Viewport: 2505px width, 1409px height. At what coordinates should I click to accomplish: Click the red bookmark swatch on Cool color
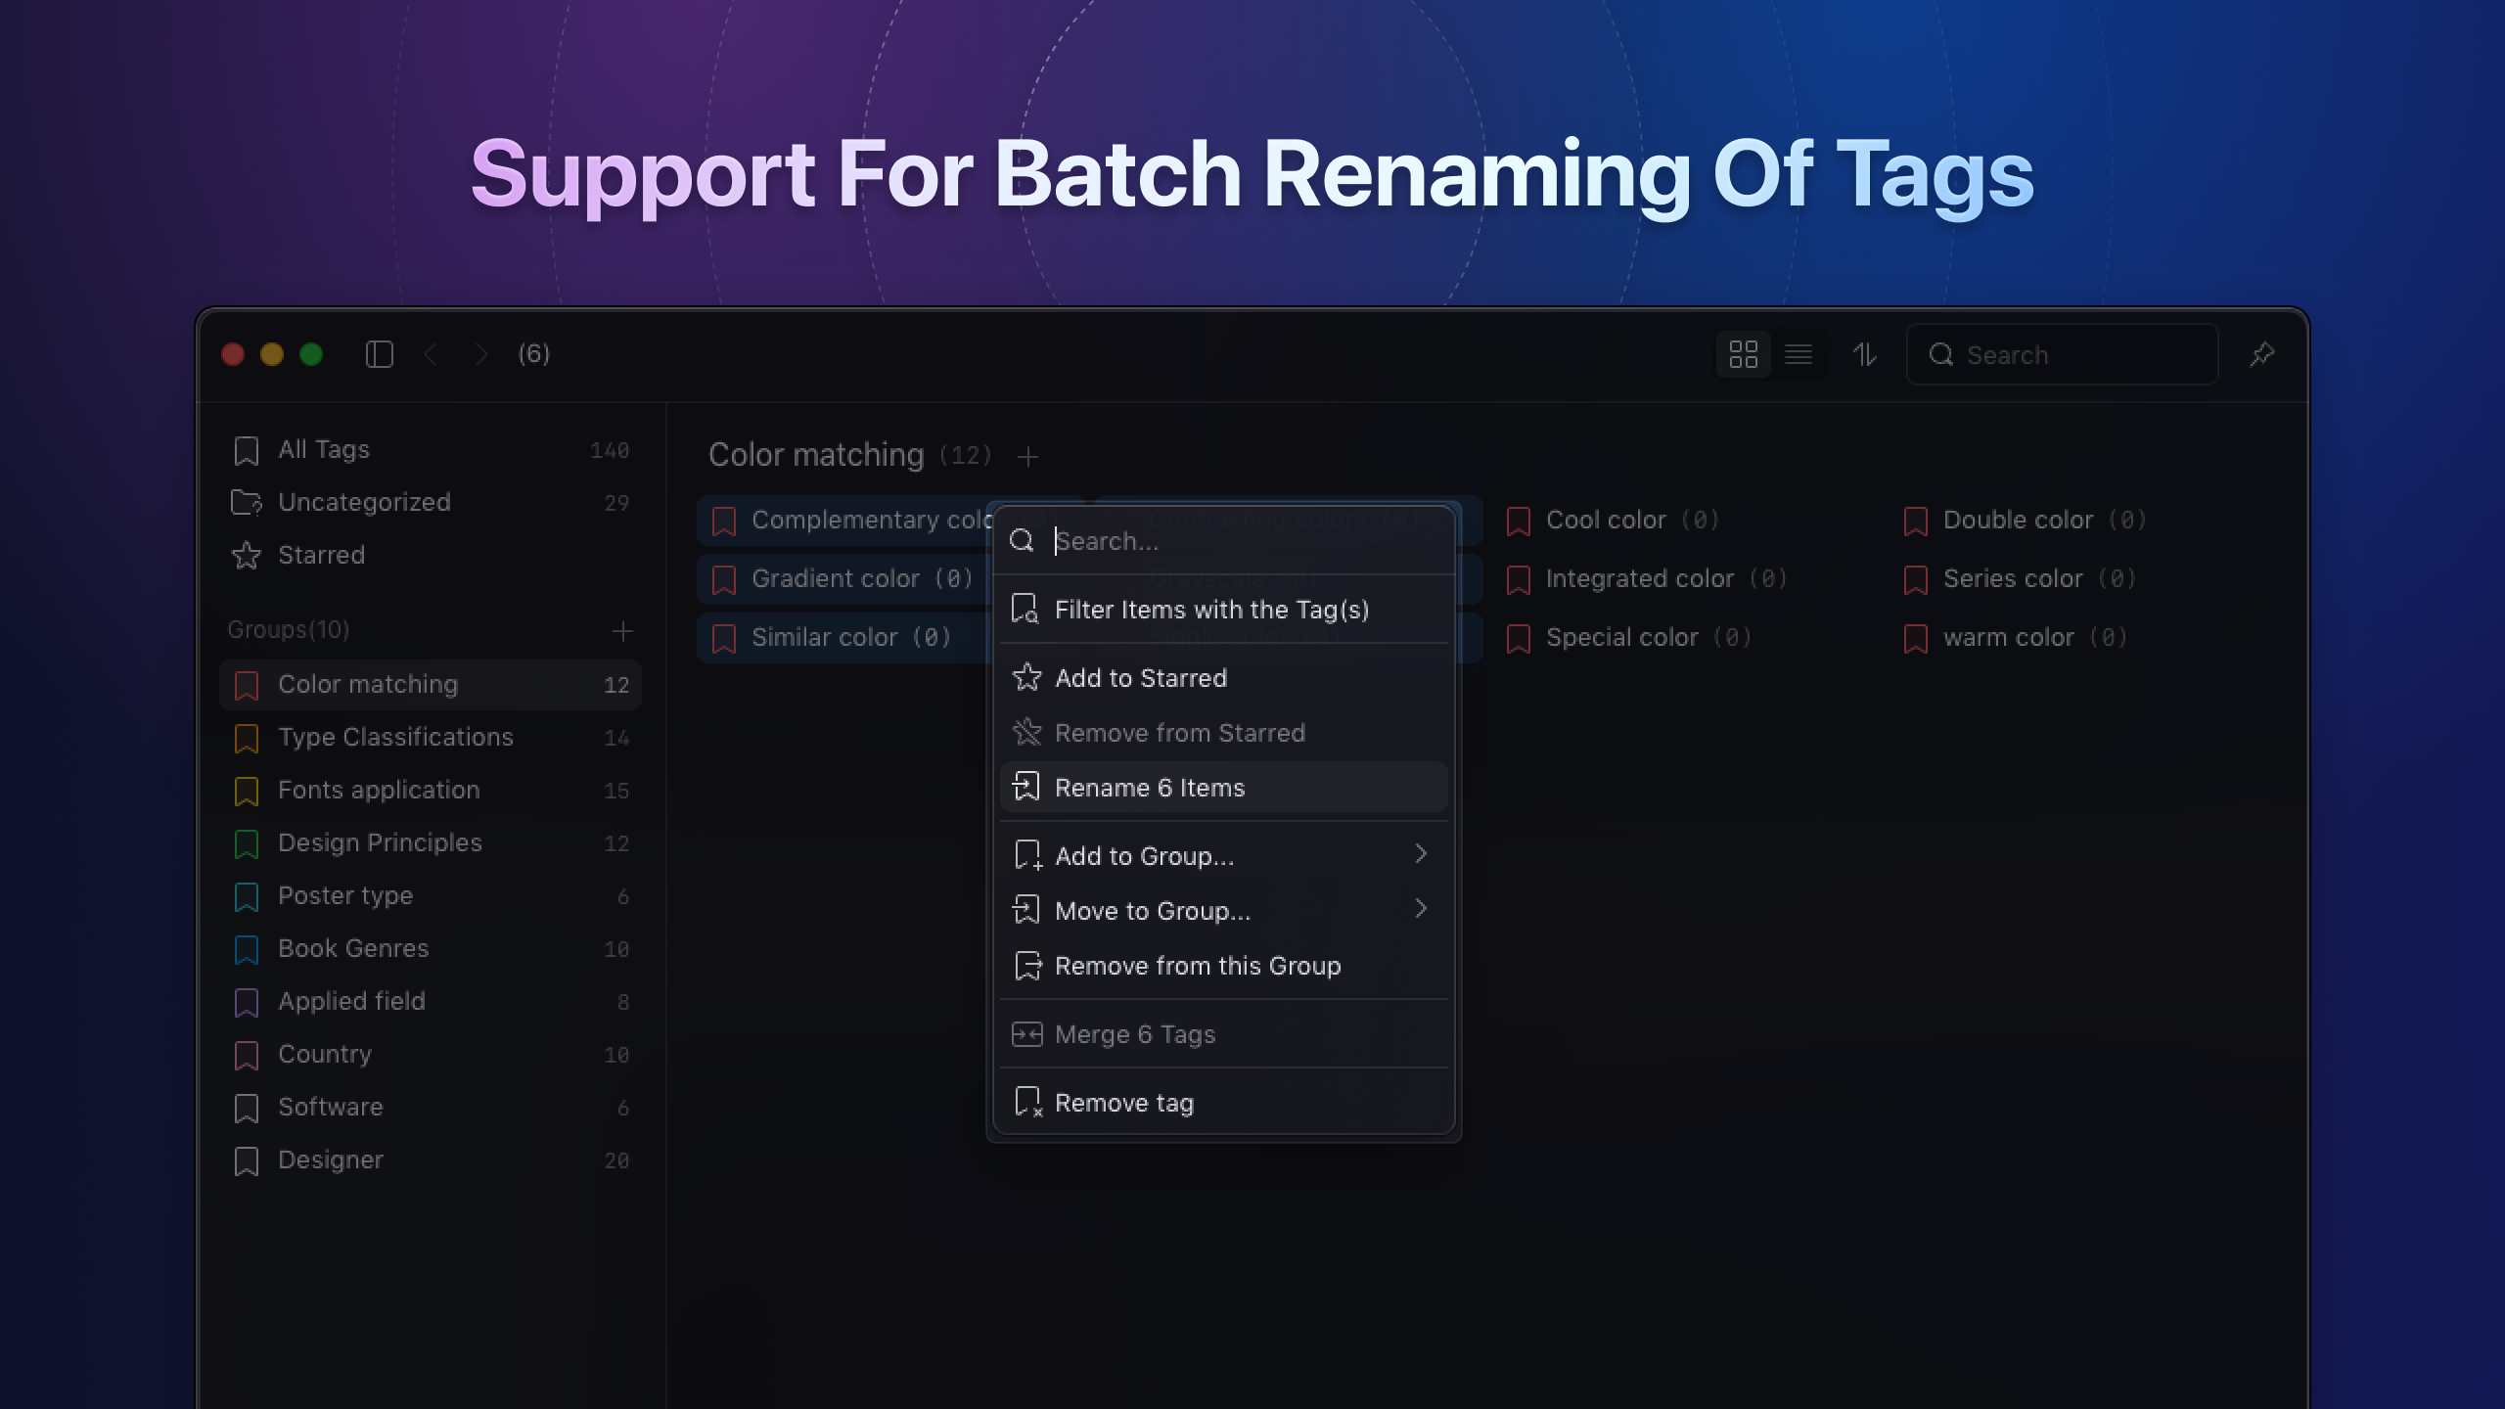1518,520
